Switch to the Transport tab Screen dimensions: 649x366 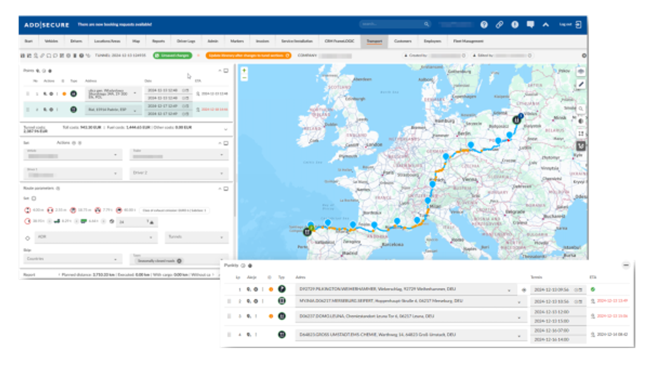[x=374, y=41]
